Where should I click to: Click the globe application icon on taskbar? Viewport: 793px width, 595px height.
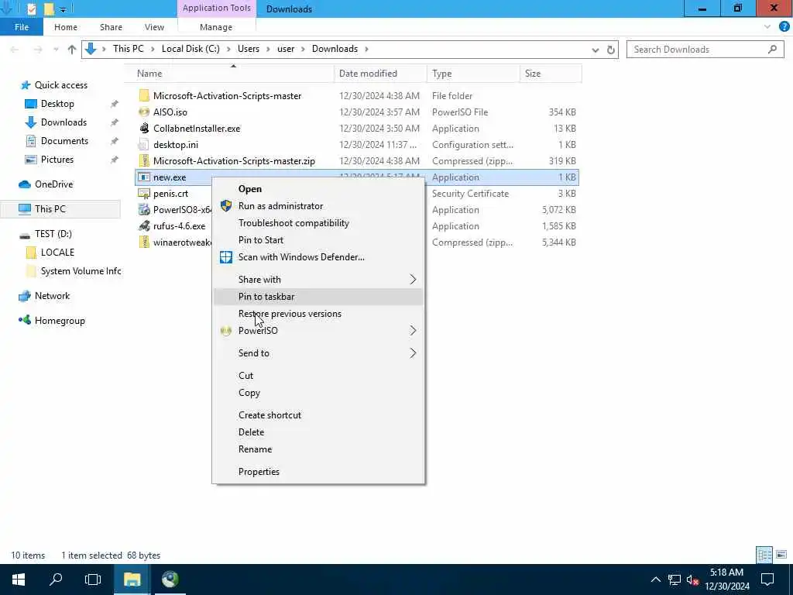point(170,580)
